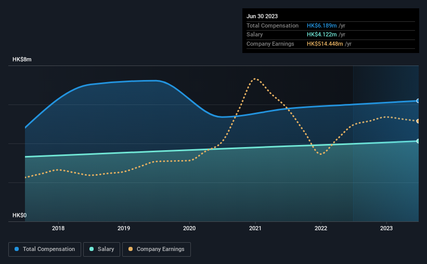Click the 2019 x-axis label
The width and height of the screenshot is (427, 264).
pyautogui.click(x=124, y=228)
